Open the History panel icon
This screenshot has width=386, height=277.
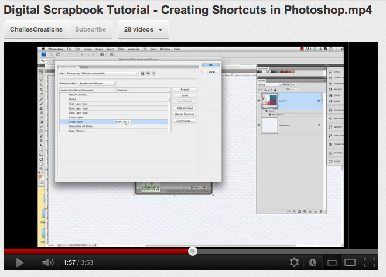pyautogui.click(x=330, y=127)
